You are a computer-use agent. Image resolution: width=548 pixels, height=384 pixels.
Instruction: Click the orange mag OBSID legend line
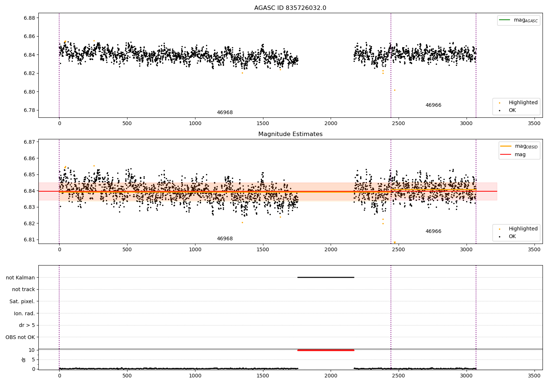[x=506, y=146]
